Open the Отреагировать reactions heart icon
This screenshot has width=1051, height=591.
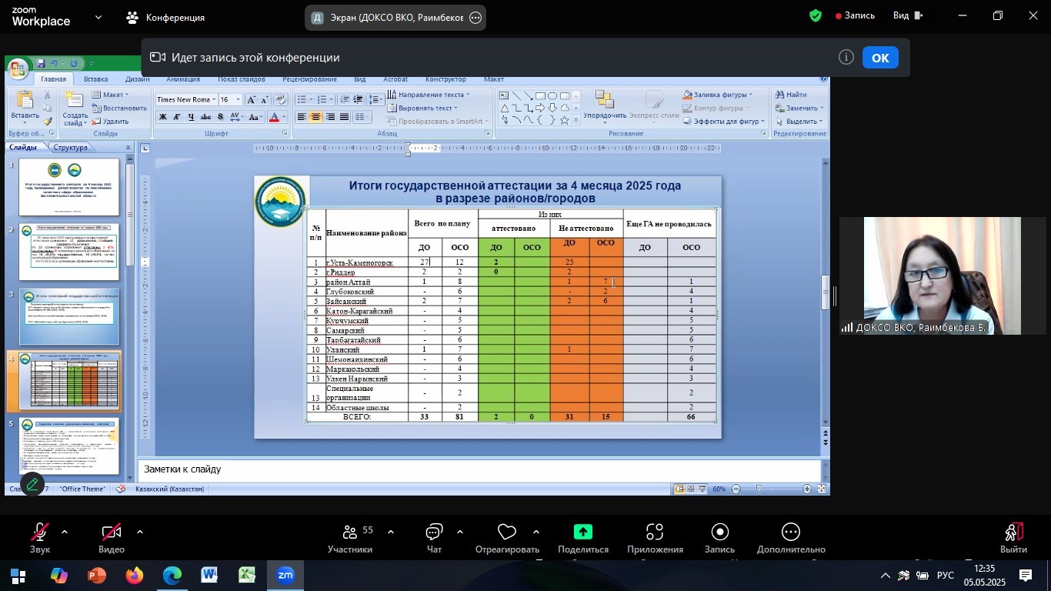506,533
